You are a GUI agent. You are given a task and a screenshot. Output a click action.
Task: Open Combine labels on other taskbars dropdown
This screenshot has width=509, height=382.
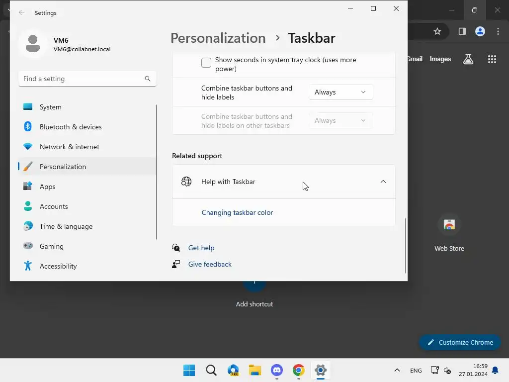(341, 120)
